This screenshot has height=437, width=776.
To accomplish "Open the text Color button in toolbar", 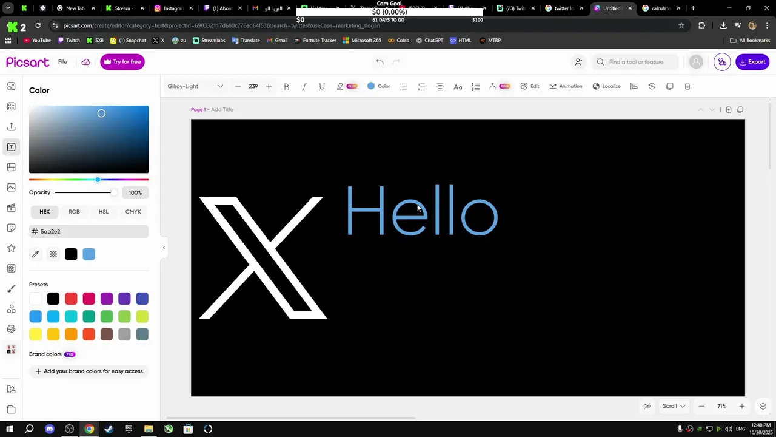I will click(x=378, y=86).
